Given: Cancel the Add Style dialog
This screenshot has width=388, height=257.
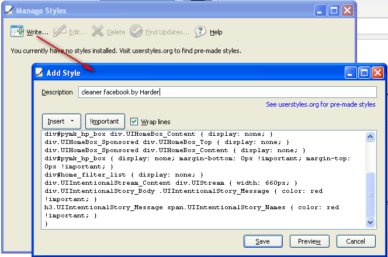Looking at the screenshot, I should pyautogui.click(x=355, y=241).
